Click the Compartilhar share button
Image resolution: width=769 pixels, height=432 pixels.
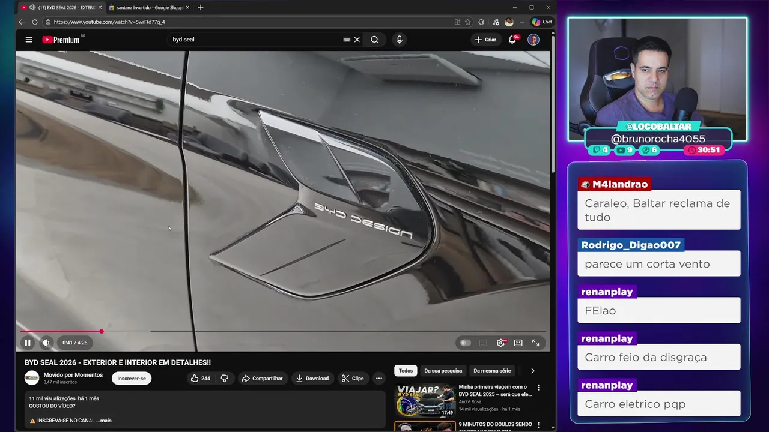[262, 378]
